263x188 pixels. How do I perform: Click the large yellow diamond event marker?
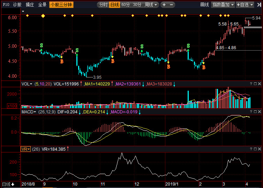pyautogui.click(x=43, y=16)
